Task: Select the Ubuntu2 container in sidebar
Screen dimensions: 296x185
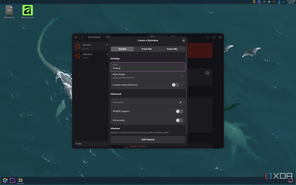Action: point(91,55)
